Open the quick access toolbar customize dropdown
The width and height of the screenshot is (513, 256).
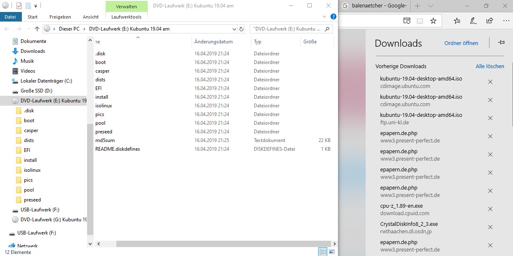tap(36, 6)
